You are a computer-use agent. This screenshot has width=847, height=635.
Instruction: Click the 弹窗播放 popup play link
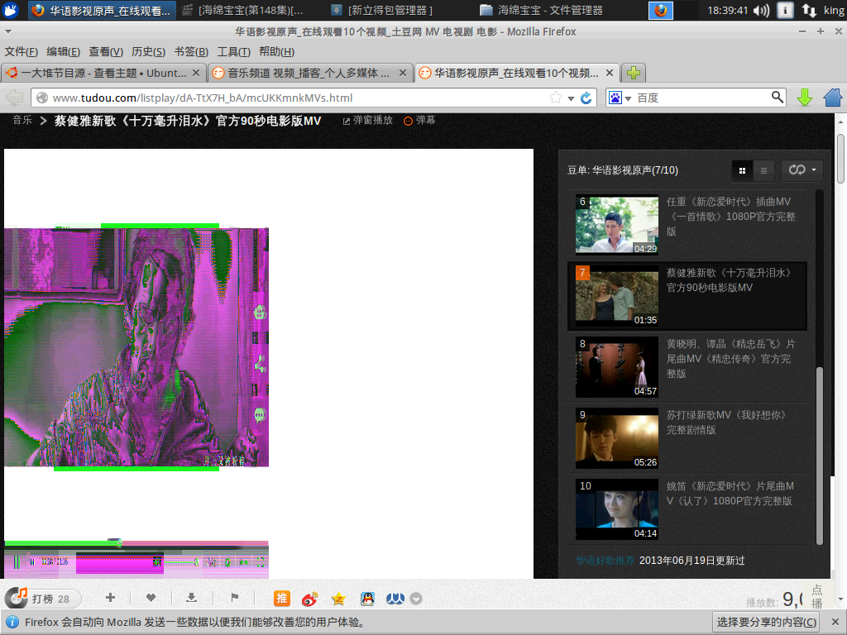pos(368,121)
